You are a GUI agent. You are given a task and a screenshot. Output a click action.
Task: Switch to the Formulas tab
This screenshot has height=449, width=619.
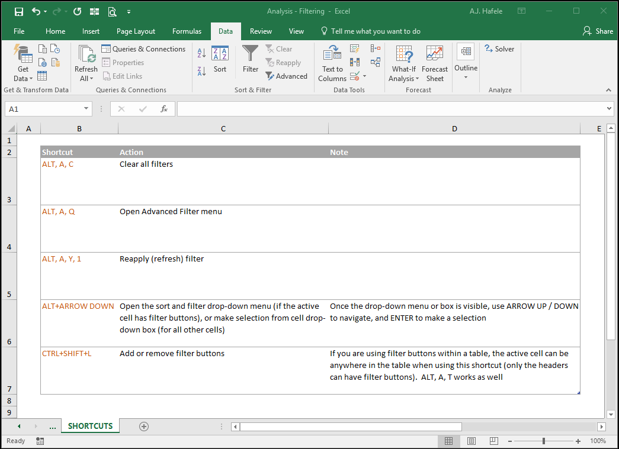(187, 31)
